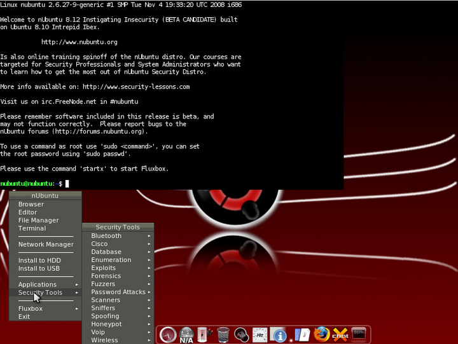Launch Firefox from the dock
Screen dimensions: 458x344
coord(322,334)
